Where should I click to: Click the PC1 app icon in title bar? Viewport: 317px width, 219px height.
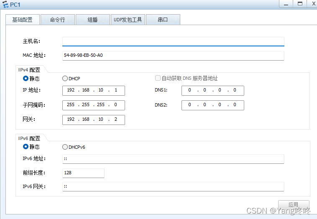(x=5, y=4)
